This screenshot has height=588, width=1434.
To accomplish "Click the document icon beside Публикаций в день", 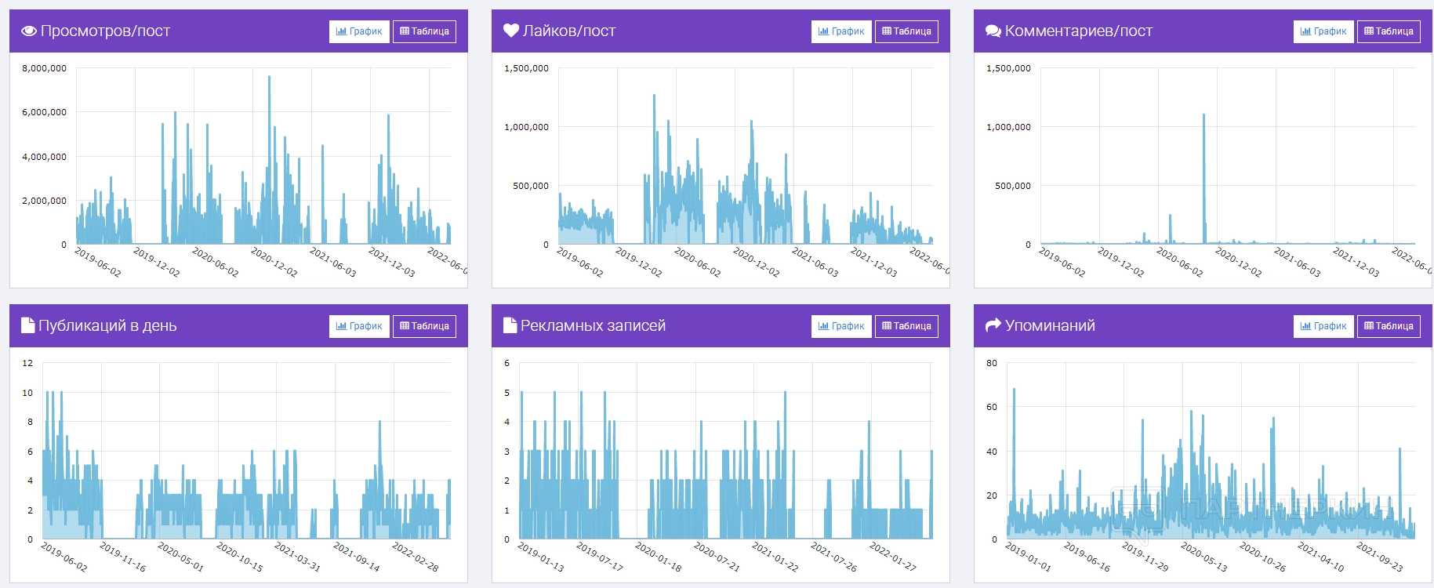I will pos(28,325).
